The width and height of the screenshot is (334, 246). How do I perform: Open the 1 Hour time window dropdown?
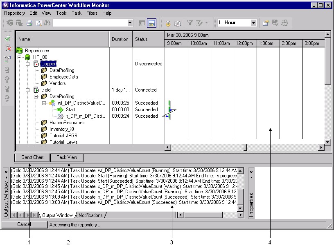click(x=253, y=23)
